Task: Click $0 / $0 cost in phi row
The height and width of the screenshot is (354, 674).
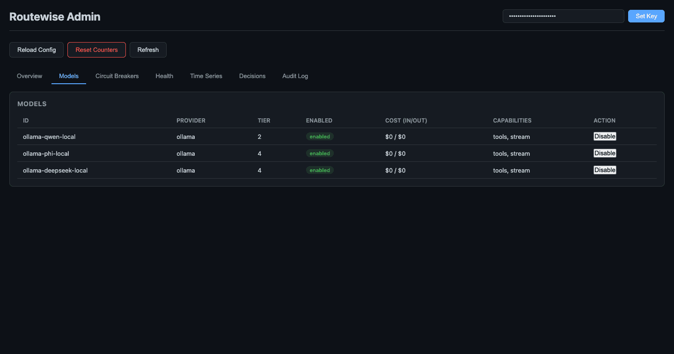Action: [395, 153]
